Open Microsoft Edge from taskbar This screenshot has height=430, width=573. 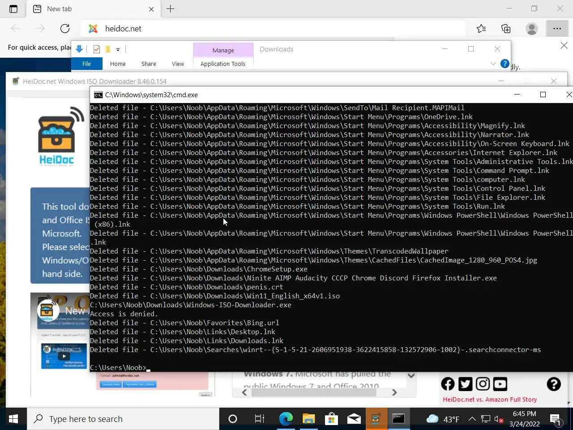[x=286, y=419]
